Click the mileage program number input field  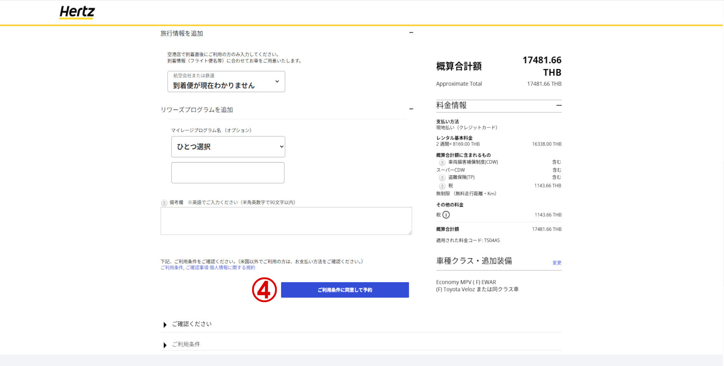pyautogui.click(x=228, y=173)
